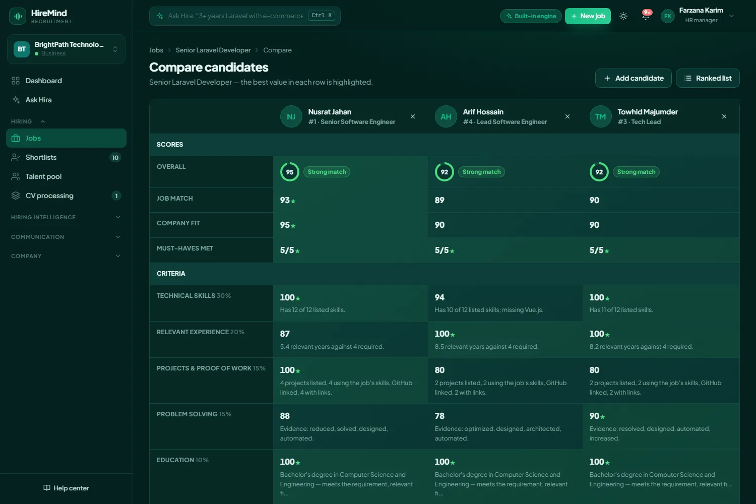
Task: Click Nusrat Jahan's Strong match tag
Action: coord(327,172)
